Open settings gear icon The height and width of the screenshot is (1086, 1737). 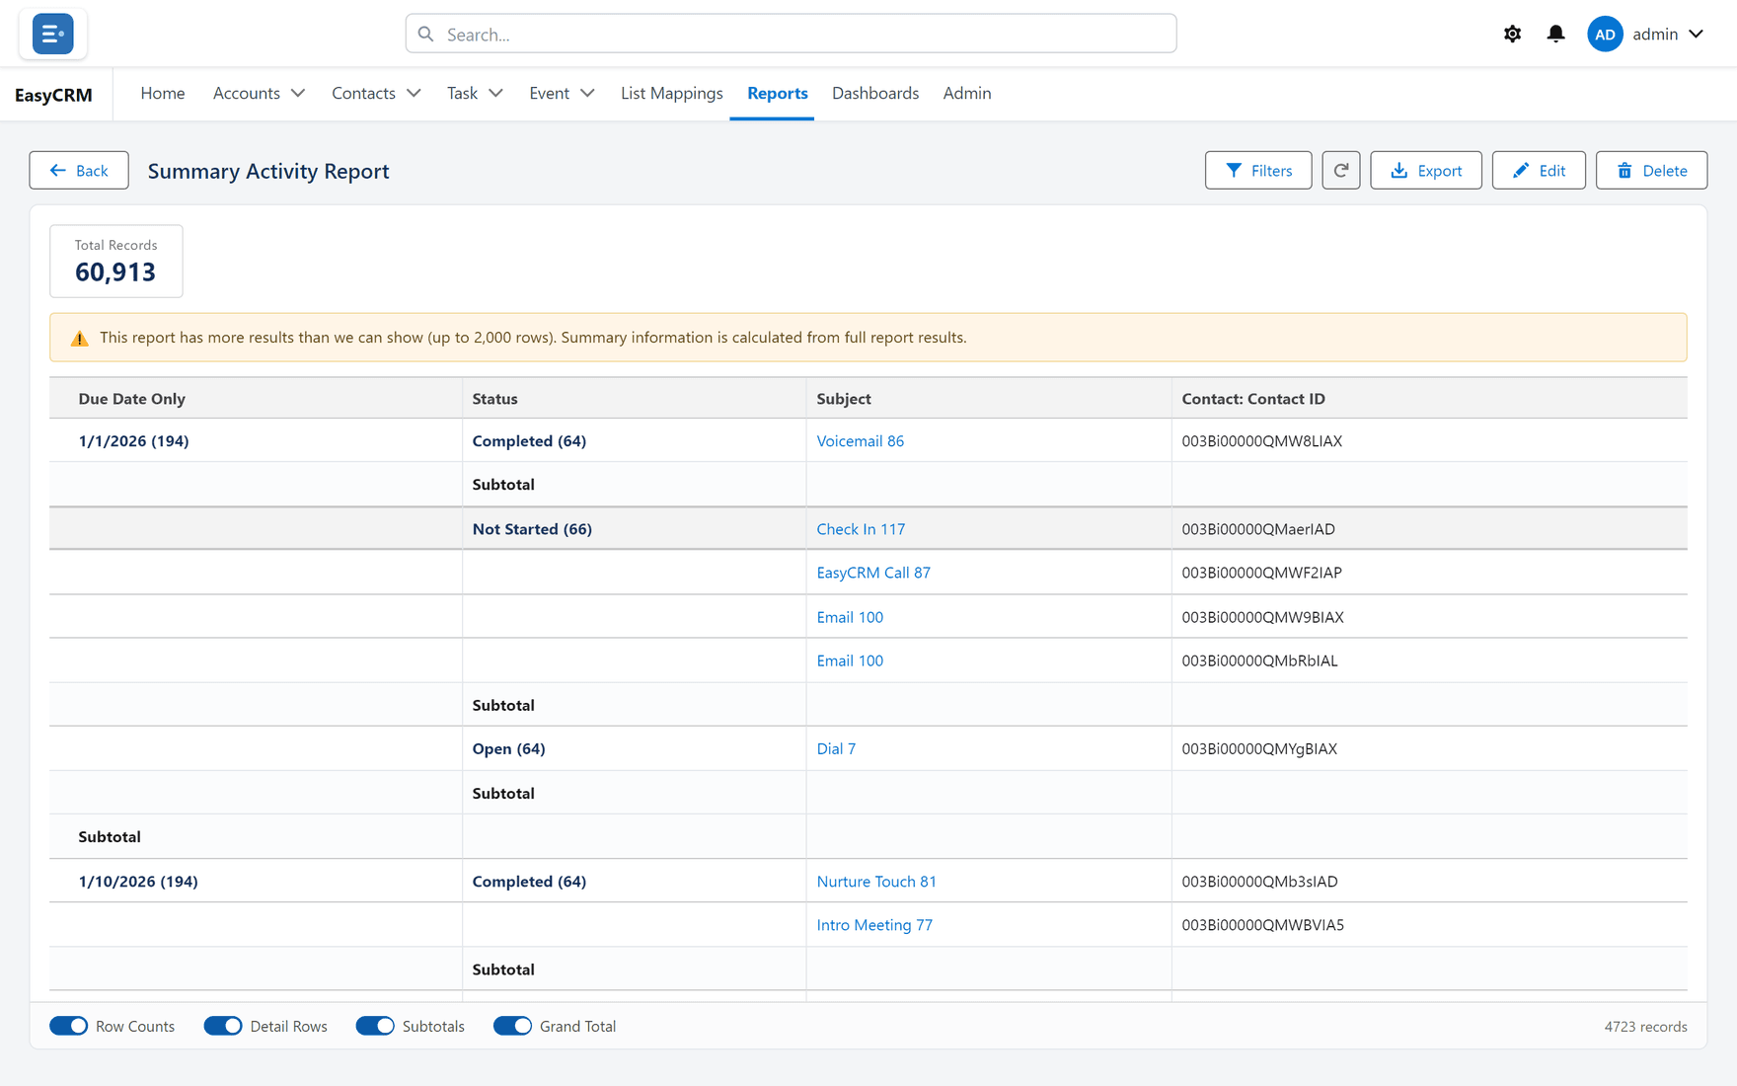click(1512, 34)
